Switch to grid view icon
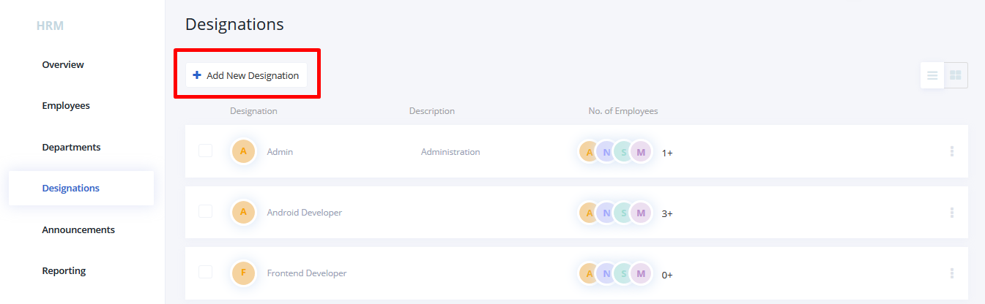 [956, 75]
